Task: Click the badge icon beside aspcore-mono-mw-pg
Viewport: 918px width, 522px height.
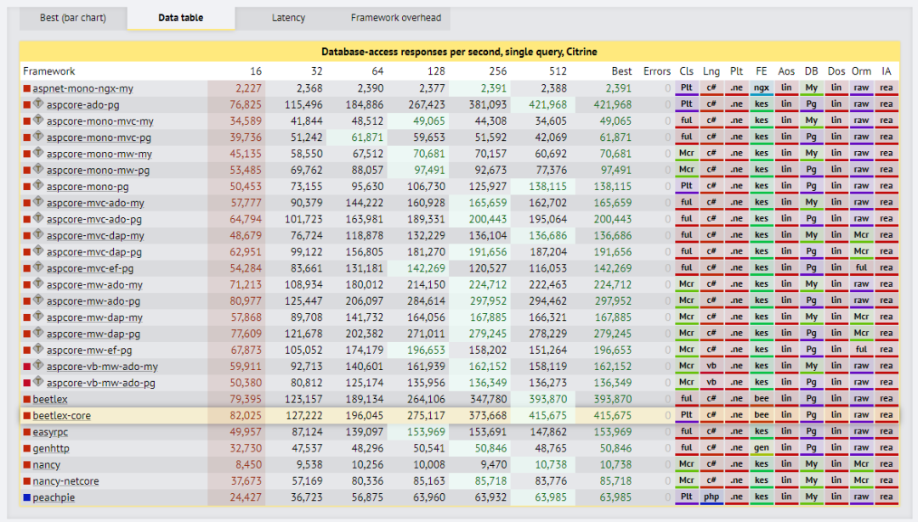Action: coord(38,170)
